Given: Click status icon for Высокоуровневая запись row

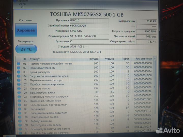Looking at the screenshot, I should pos(20,125).
